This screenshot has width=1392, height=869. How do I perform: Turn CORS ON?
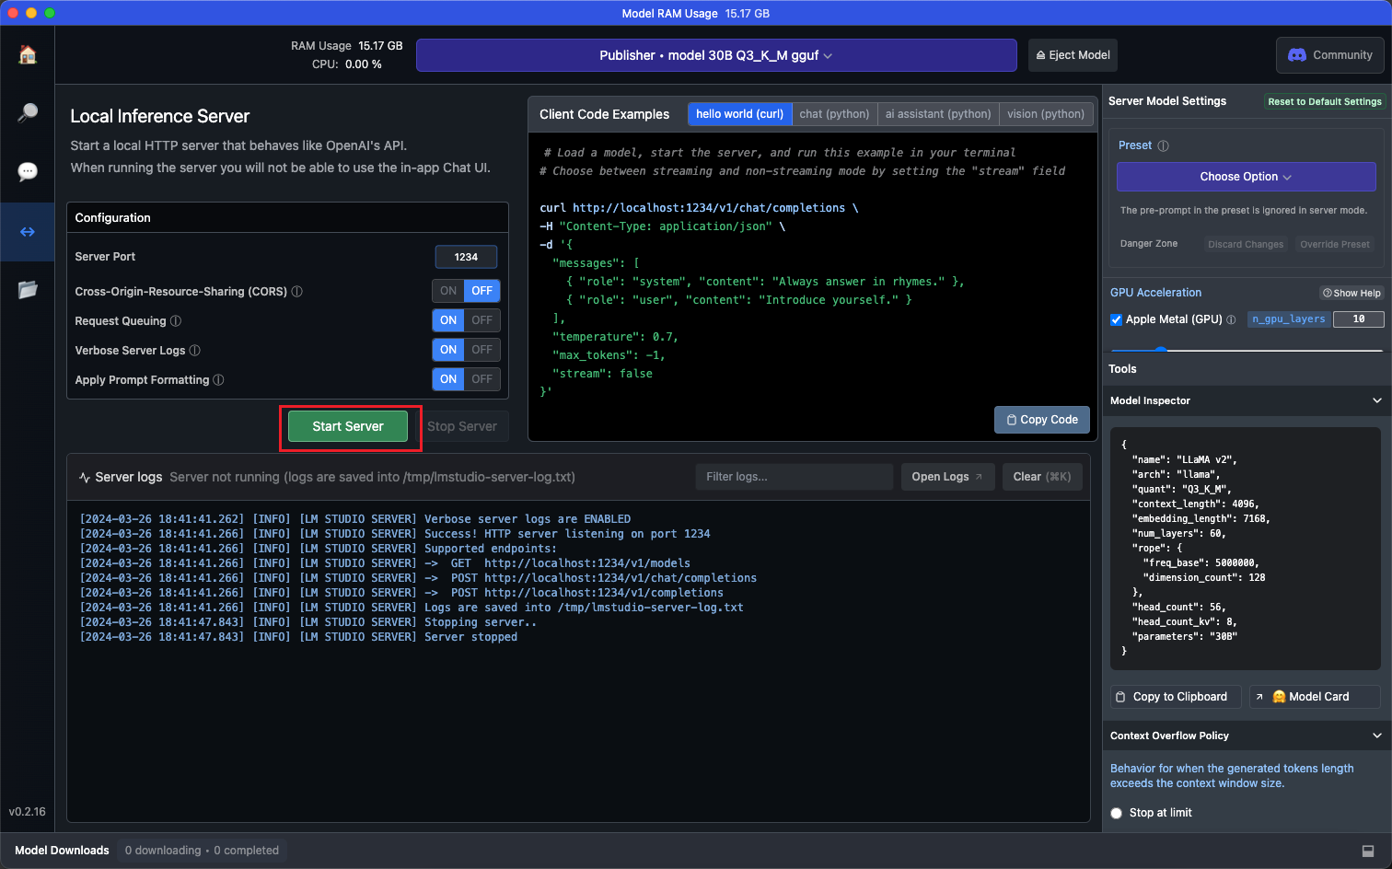tap(448, 291)
